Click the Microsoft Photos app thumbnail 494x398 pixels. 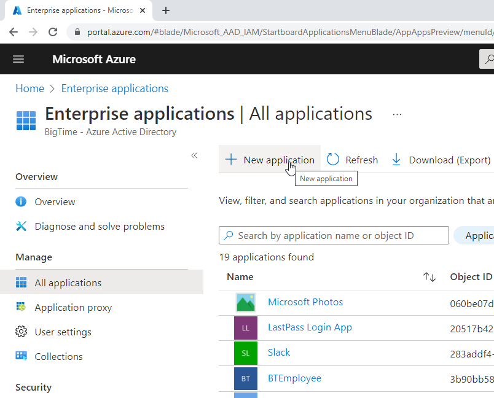tap(246, 303)
